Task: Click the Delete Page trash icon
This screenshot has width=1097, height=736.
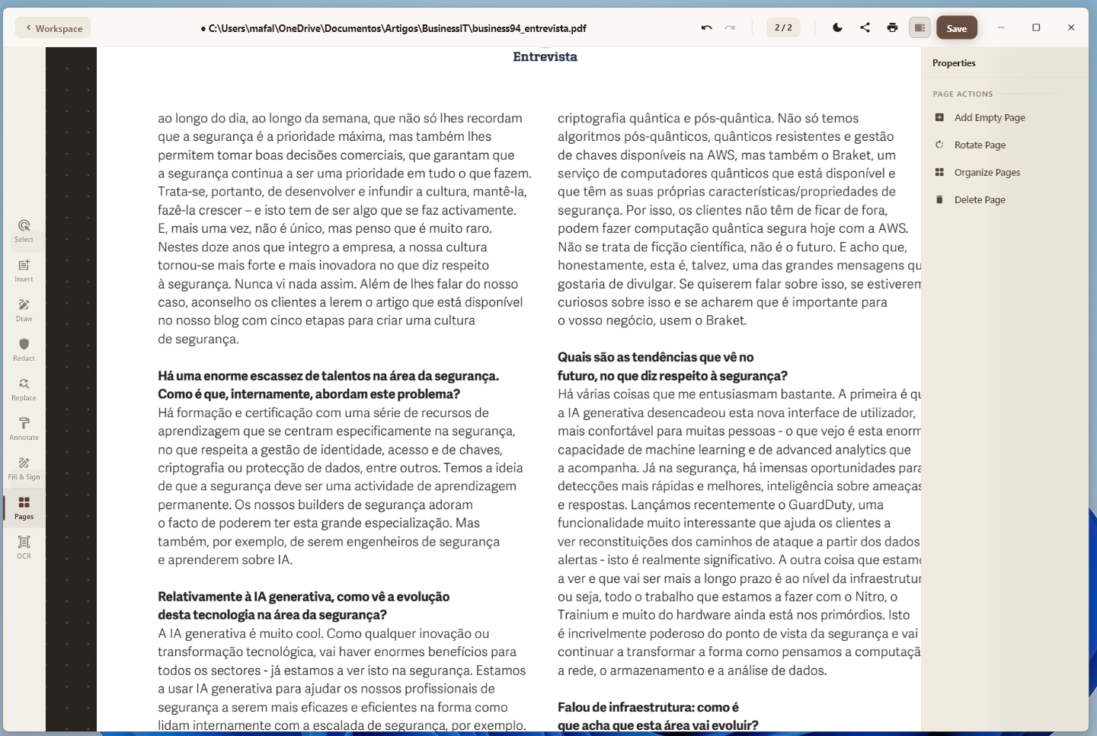Action: click(x=939, y=199)
